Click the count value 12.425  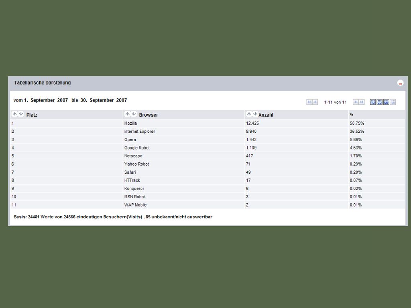point(252,124)
